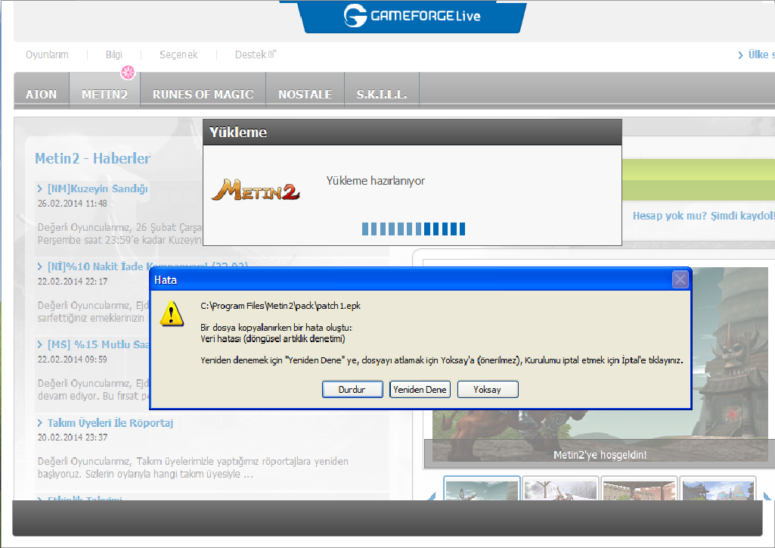775x548 pixels.
Task: Open the Ülke country selector link
Action: point(756,54)
